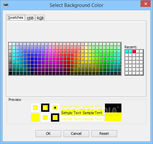Image resolution: width=153 pixels, height=144 pixels.
Task: Click the "Preview" panel label
Action: 15,100
